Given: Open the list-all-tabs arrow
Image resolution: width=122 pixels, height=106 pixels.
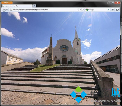Looking at the screenshot, I should (118, 6).
